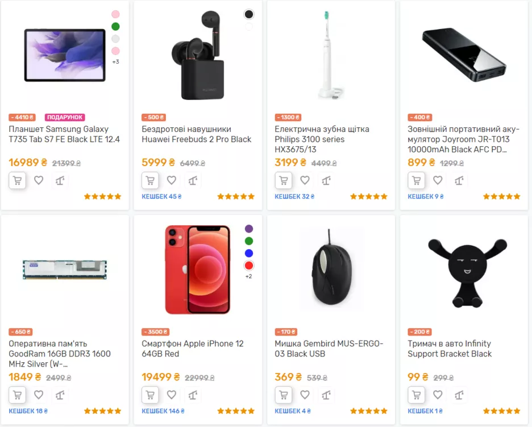The width and height of the screenshot is (532, 427).
Task: Add Huawei Freebuds 2 Pro to wishlist
Action: (x=172, y=180)
